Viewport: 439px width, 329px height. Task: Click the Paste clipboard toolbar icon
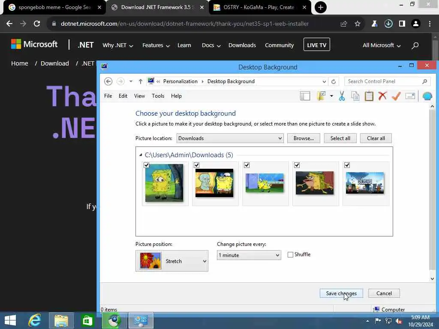point(369,96)
